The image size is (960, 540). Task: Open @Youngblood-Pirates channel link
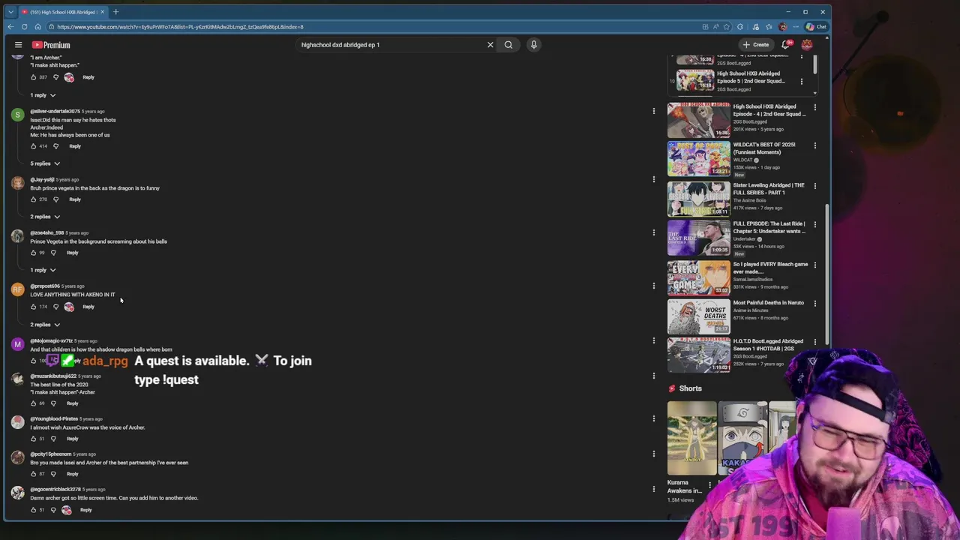point(54,418)
